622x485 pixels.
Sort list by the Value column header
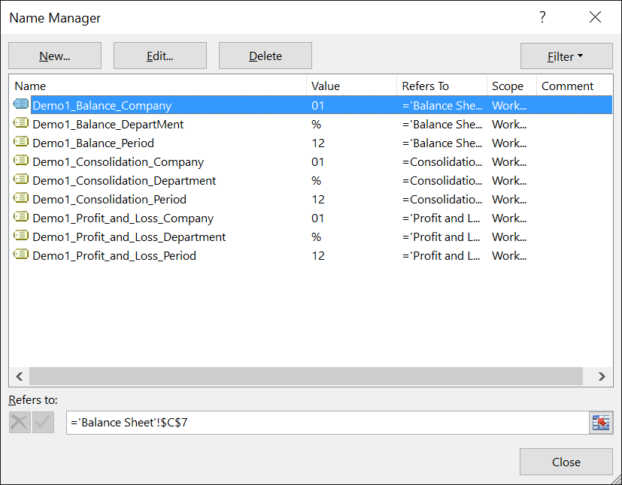tap(351, 86)
